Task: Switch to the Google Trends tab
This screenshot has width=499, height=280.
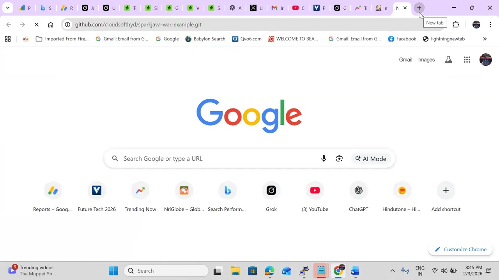Action: [361, 8]
